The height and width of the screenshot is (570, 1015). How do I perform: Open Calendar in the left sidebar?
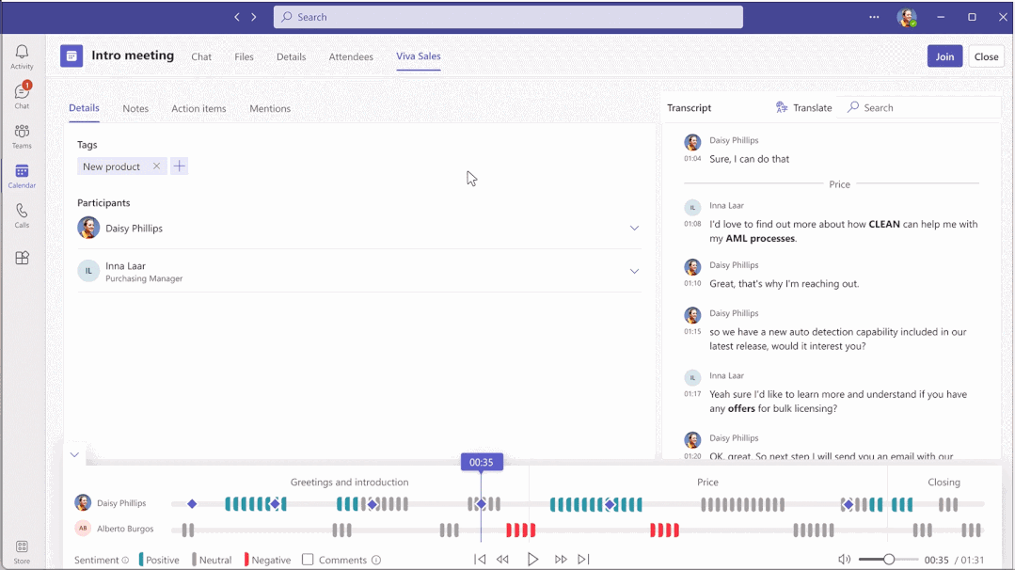coord(22,176)
